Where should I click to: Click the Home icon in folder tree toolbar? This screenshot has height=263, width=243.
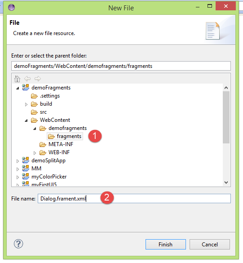[x=17, y=79]
